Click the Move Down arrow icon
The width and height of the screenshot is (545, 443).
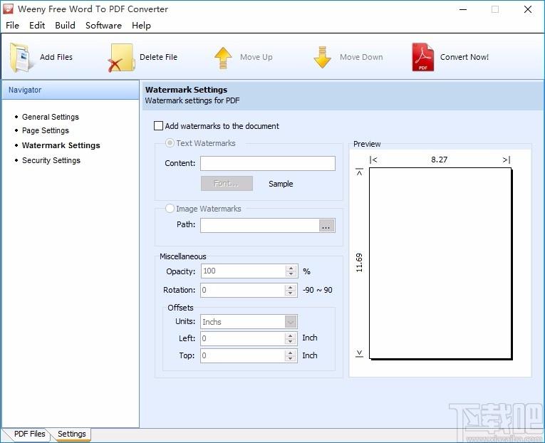pos(322,57)
